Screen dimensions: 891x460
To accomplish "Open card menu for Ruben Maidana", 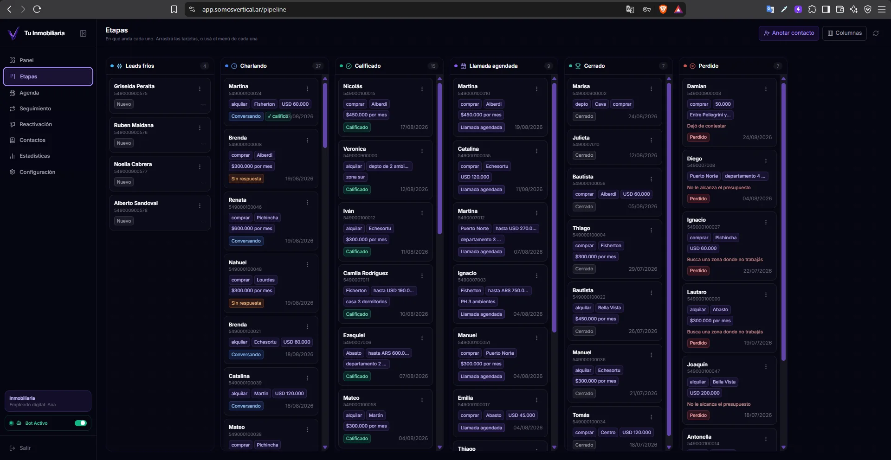I will 200,128.
